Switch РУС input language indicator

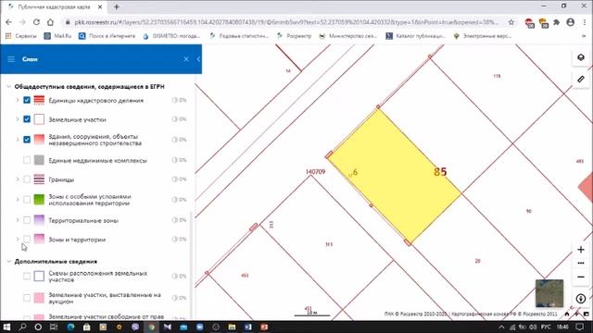pos(546,327)
